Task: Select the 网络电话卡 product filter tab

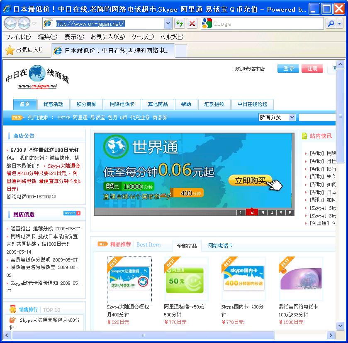Action: pyautogui.click(x=220, y=246)
